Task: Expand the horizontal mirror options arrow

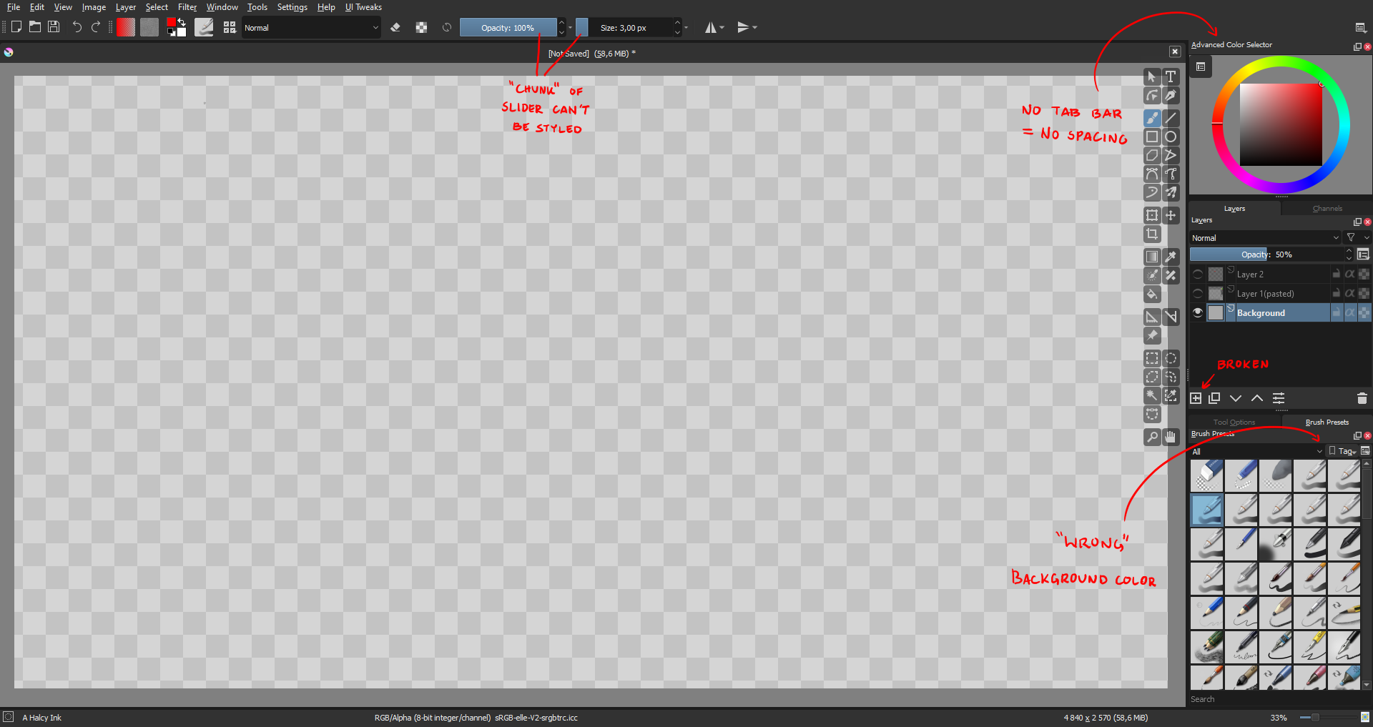Action: pyautogui.click(x=722, y=27)
